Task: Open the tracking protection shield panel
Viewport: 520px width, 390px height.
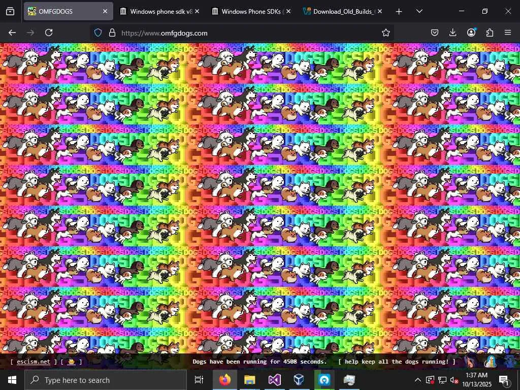Action: point(98,32)
